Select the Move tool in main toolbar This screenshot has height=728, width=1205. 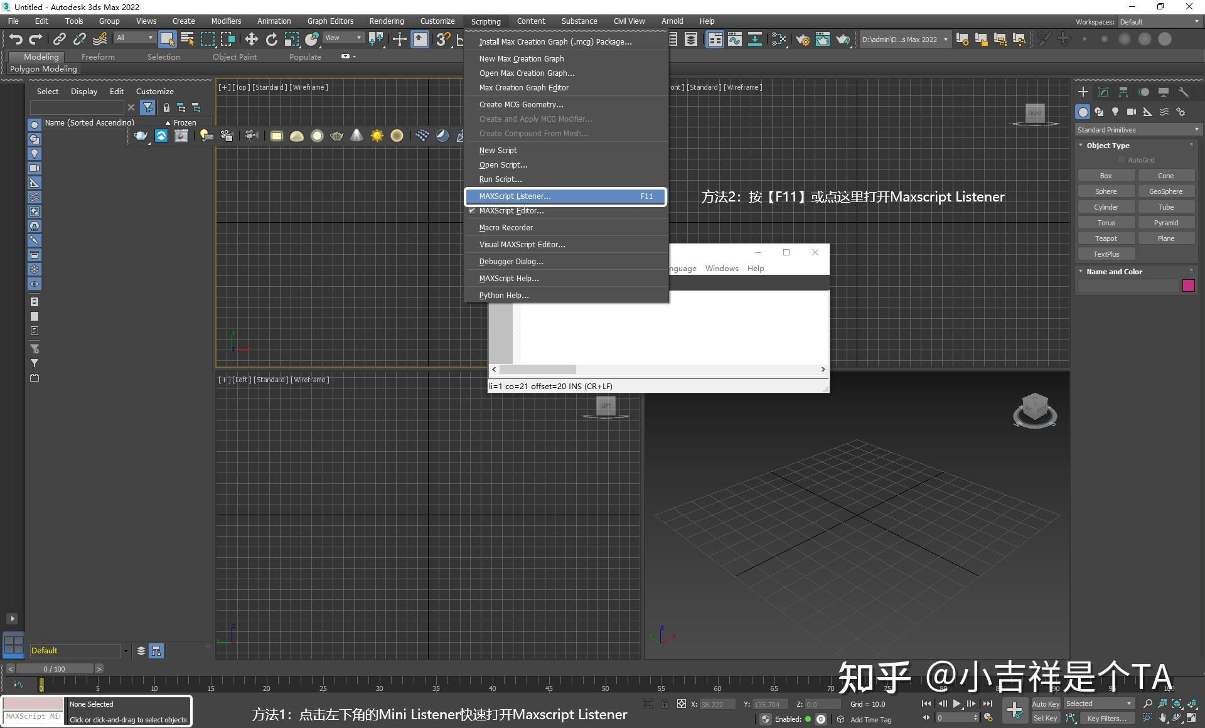click(251, 40)
